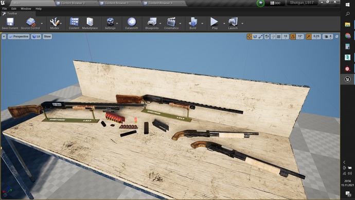Toggle rotation snapping triangle icon
The height and width of the screenshot is (200, 355).
click(293, 37)
